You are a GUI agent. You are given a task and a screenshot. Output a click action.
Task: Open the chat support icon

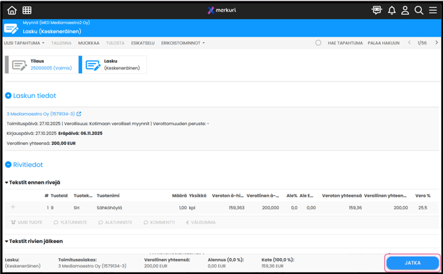pos(377,11)
